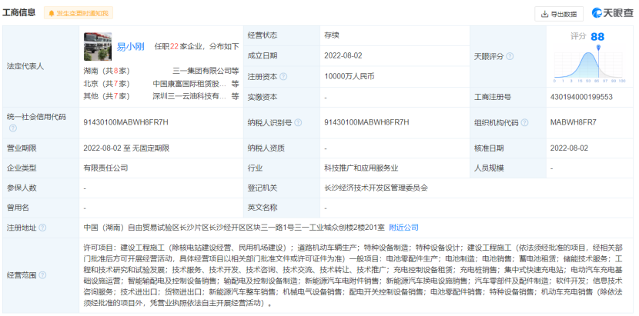Click business term 2022-08-02 至 无固定期限
The image size is (639, 316).
(x=126, y=148)
